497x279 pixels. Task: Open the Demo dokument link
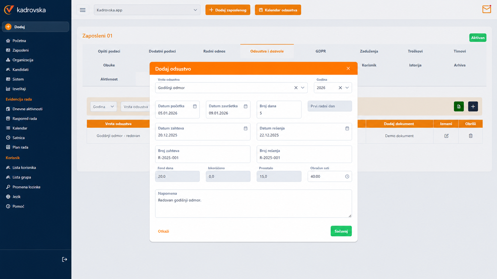(399, 136)
